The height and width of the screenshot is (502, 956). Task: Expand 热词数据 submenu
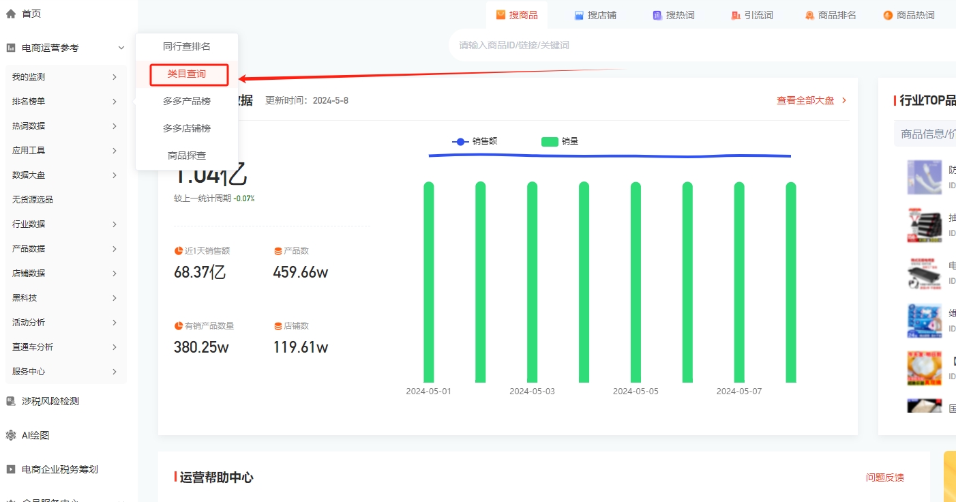[115, 126]
